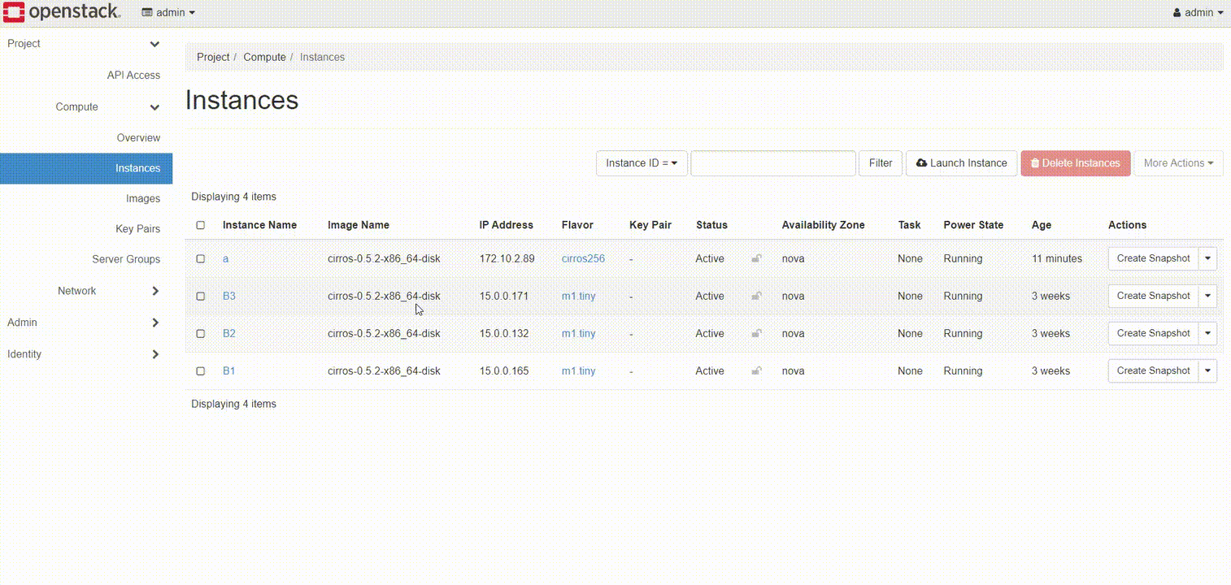Click Launch Instance cloud button
Viewport: 1231px width, 585px height.
pyautogui.click(x=961, y=163)
